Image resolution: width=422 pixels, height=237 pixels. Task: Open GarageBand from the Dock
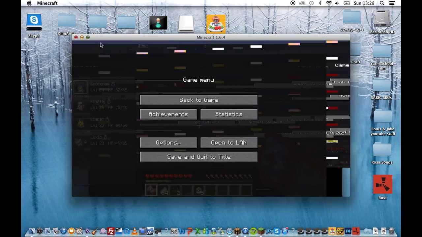pos(94,231)
